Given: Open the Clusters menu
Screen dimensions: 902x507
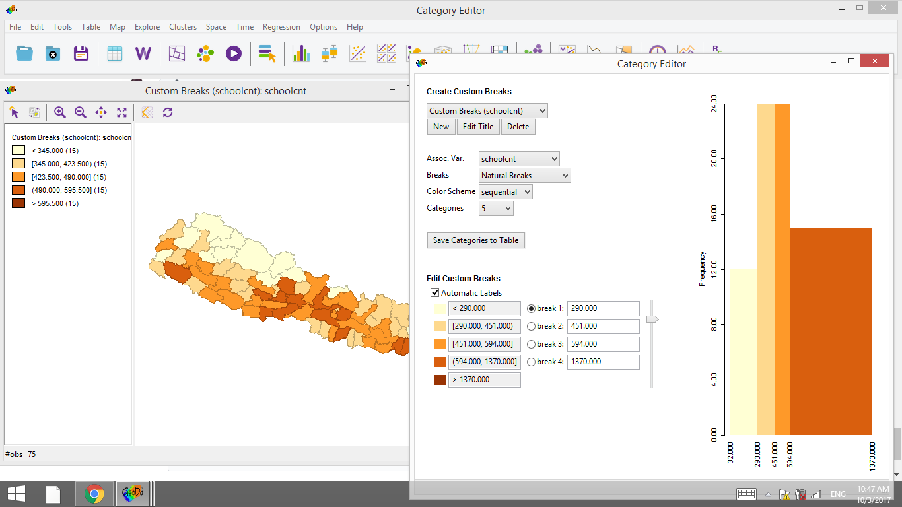Looking at the screenshot, I should coord(183,27).
